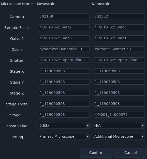
Task: Open the Mesoscale Zoom Value dropdown arrow
Action: pos(87,126)
